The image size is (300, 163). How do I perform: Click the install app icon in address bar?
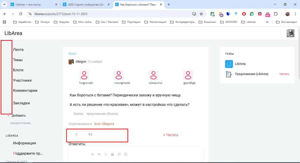click(x=194, y=14)
